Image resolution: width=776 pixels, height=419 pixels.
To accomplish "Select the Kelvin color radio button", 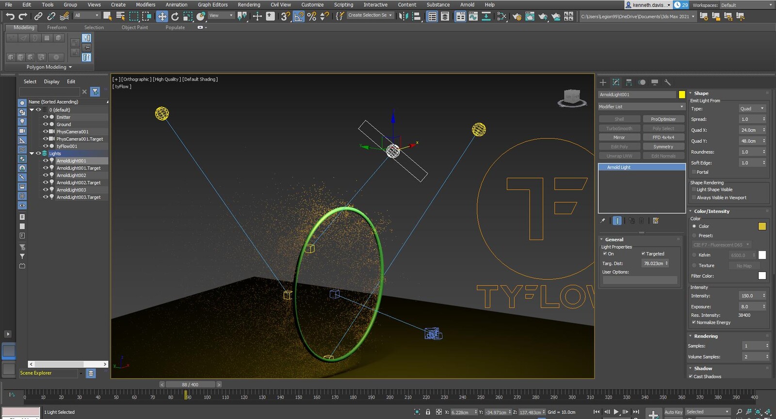I will [694, 255].
